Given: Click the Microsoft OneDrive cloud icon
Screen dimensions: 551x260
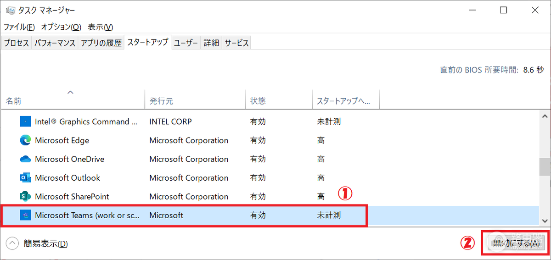Looking at the screenshot, I should pyautogui.click(x=25, y=159).
